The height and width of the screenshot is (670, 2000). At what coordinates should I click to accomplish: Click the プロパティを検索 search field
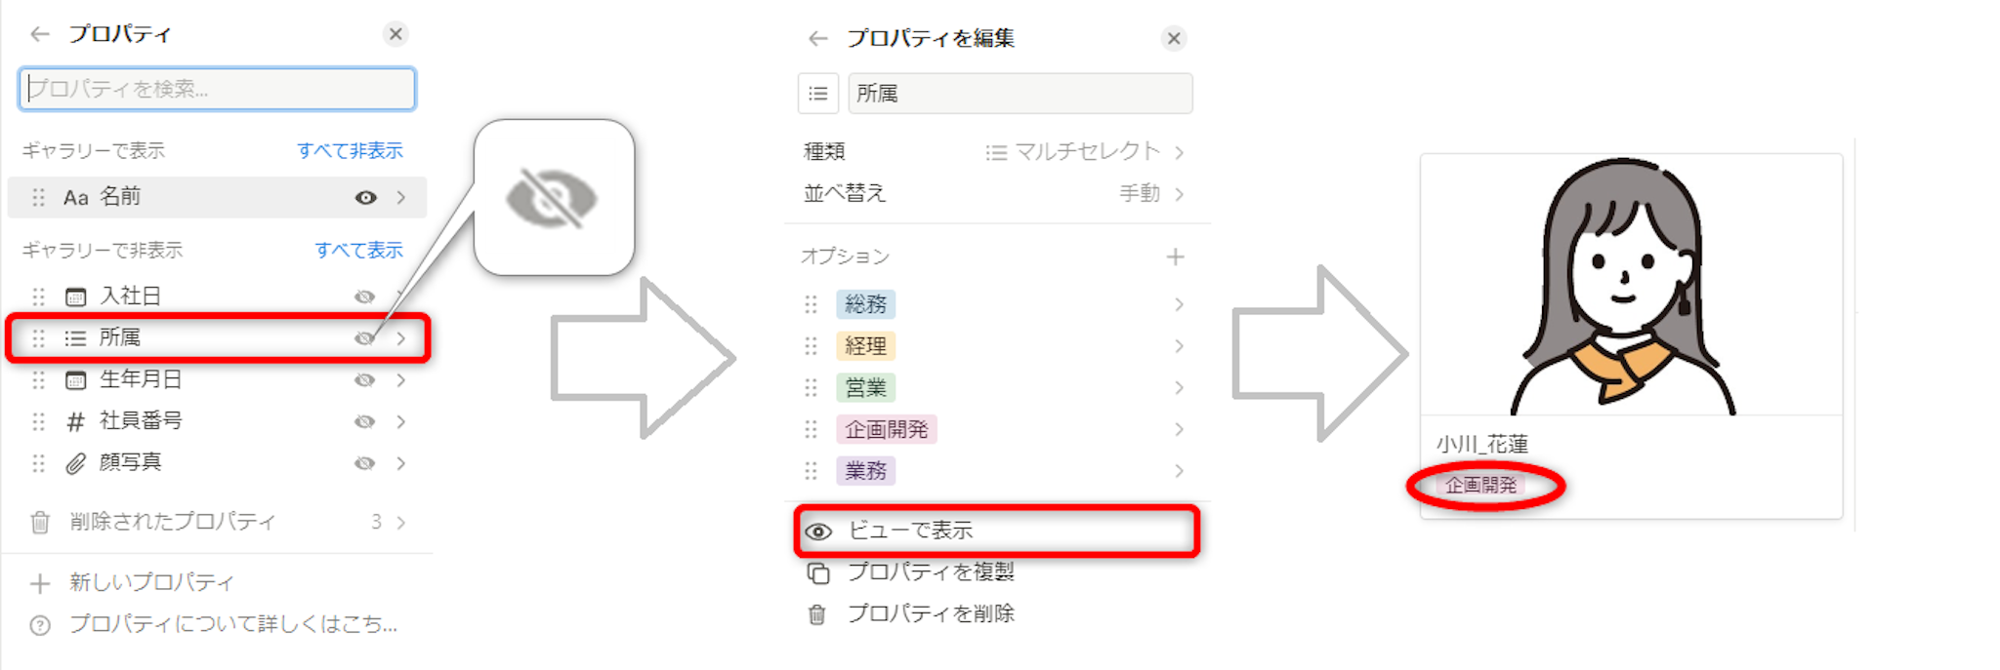pyautogui.click(x=217, y=90)
